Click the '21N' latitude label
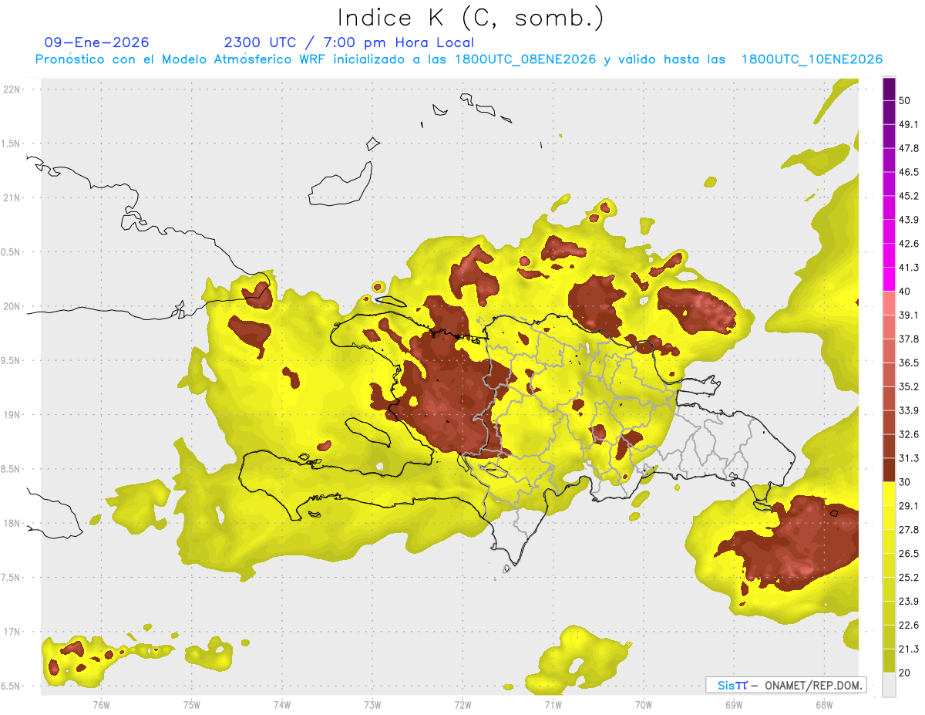 tap(11, 198)
